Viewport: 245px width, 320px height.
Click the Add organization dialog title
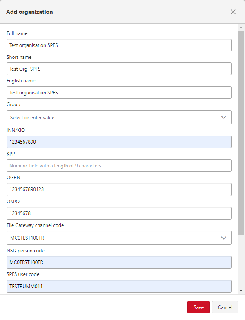click(x=29, y=12)
